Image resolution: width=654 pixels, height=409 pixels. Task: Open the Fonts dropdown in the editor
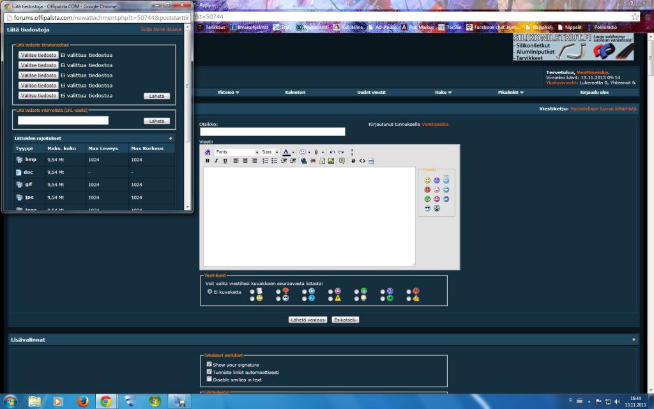257,152
